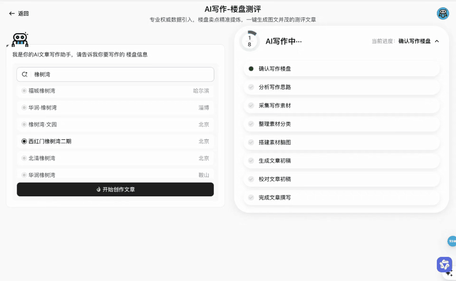Image resolution: width=456 pixels, height=281 pixels.
Task: Click the check icon beside 生成文章初稿
Action: coord(251,160)
